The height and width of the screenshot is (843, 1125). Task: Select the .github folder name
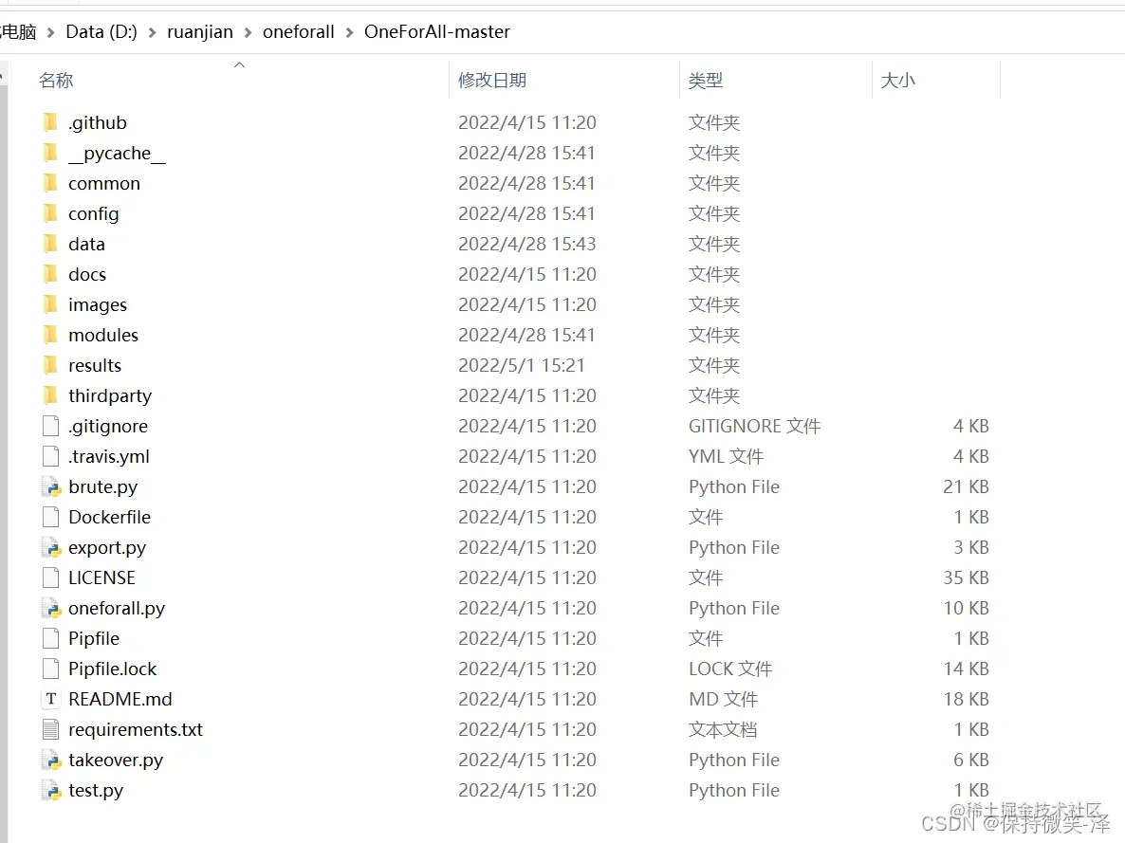[98, 122]
